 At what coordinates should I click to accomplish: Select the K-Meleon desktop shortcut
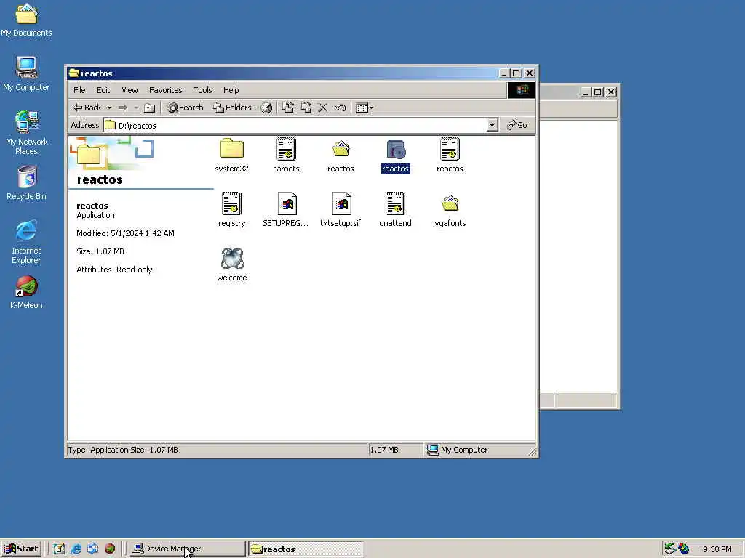(x=27, y=293)
